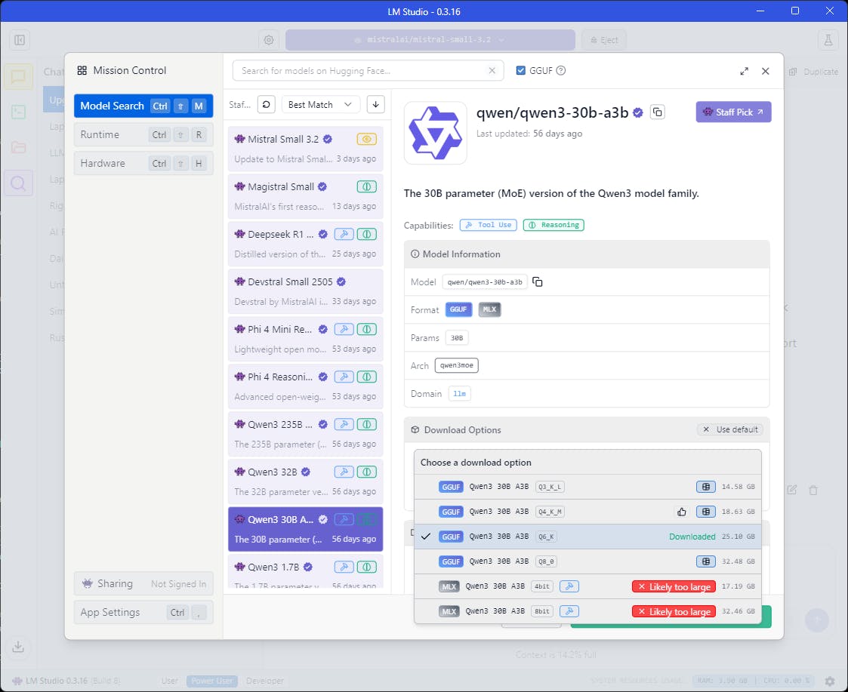
Task: Select the Phi 4 Reasoning model entry
Action: pos(306,386)
